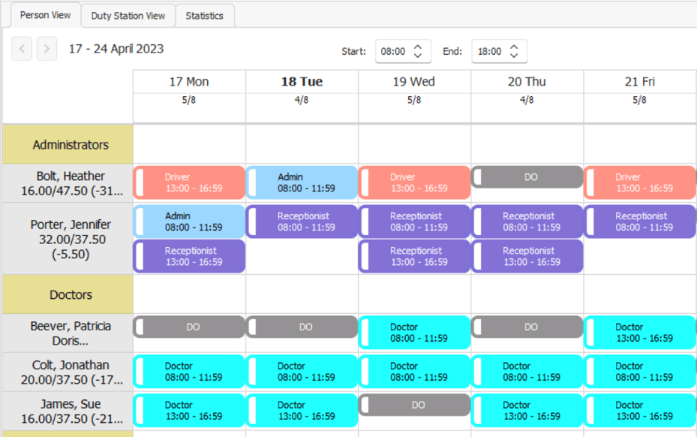Select Jennifer Porter's Monday afternoon Receptionist shift

(x=190, y=256)
